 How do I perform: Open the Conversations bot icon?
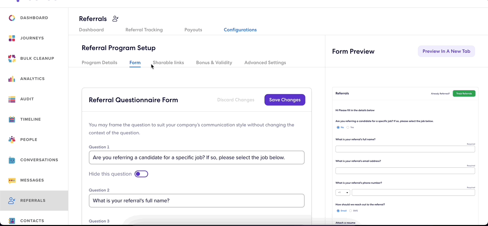(12, 160)
